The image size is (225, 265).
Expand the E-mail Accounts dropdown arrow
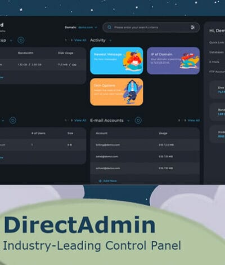(x=128, y=121)
